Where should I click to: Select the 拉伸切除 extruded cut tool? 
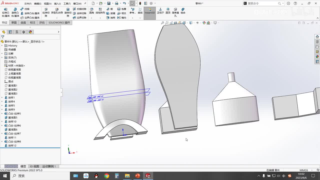pos(46,12)
